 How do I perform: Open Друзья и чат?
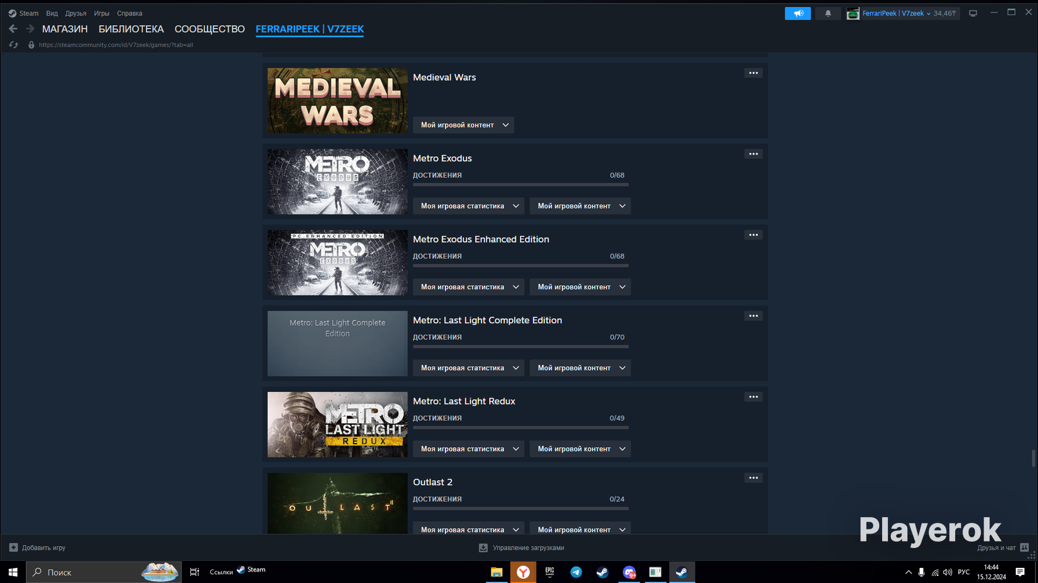[997, 548]
